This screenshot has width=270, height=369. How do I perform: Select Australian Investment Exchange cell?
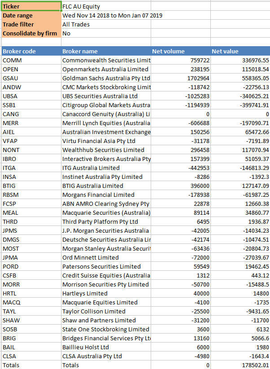[106, 132]
